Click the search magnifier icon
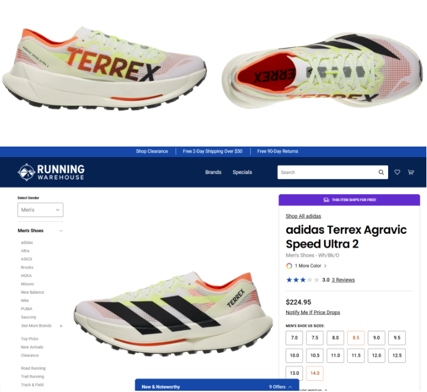 pos(381,172)
